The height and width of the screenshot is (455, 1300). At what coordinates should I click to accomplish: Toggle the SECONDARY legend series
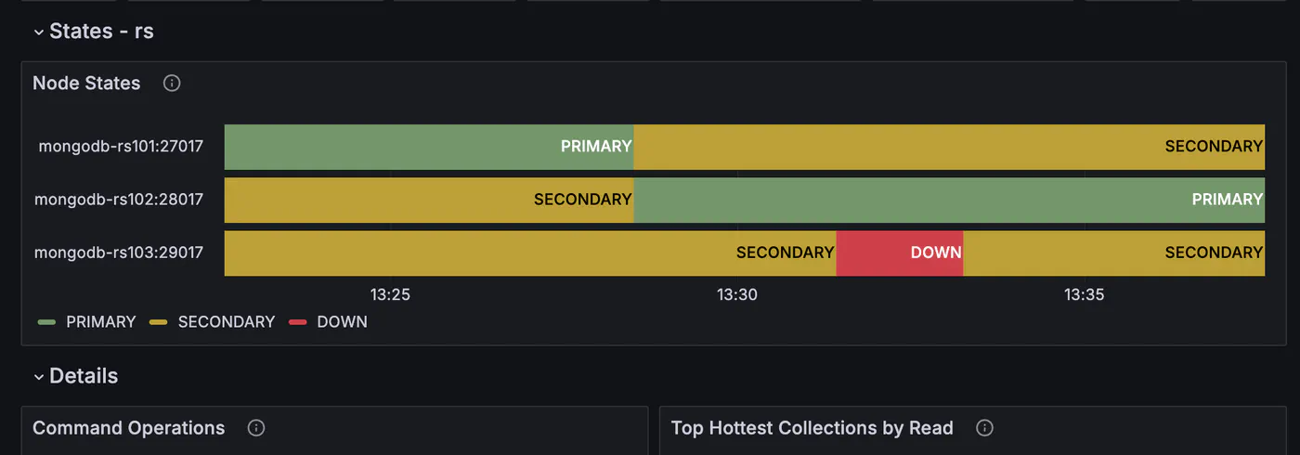coord(227,321)
